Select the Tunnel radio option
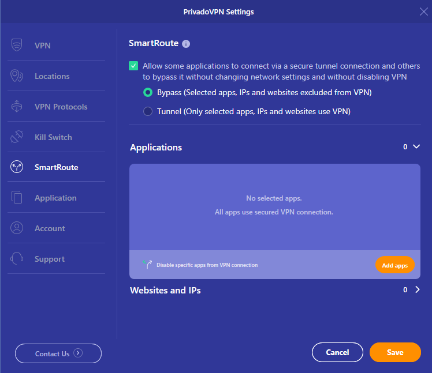Viewport: 432px width, 373px height. (x=148, y=111)
